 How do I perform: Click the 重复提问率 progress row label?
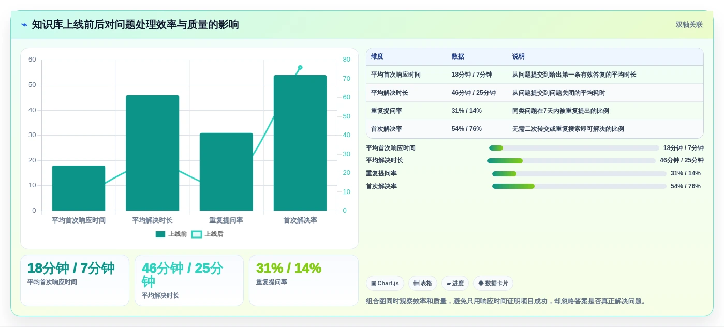(x=381, y=173)
